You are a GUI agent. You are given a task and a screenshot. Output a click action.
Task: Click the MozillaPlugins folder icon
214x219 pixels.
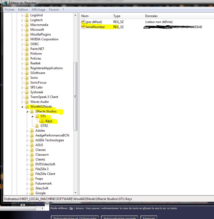click(x=27, y=34)
